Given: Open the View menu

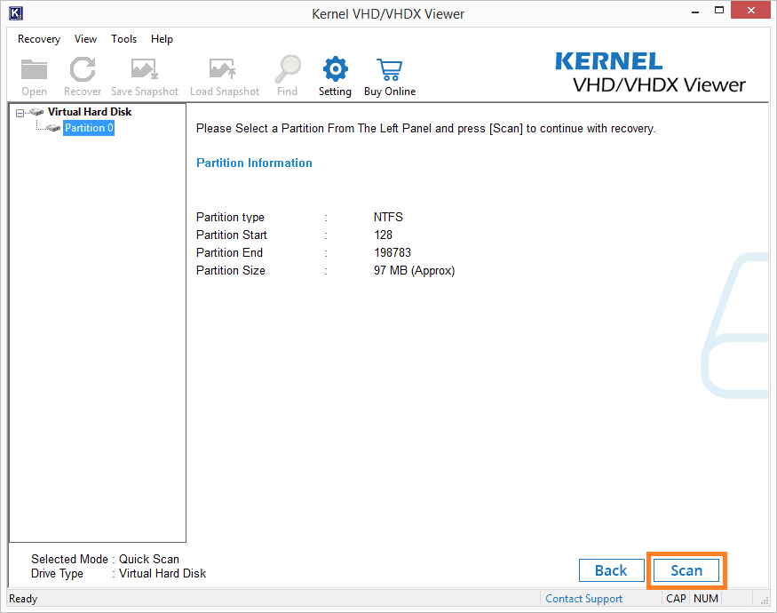Looking at the screenshot, I should 86,39.
